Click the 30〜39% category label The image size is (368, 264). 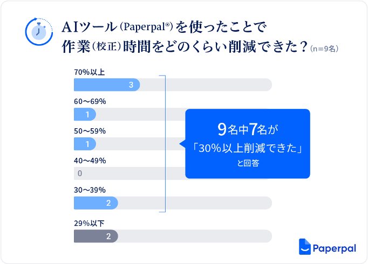click(90, 190)
